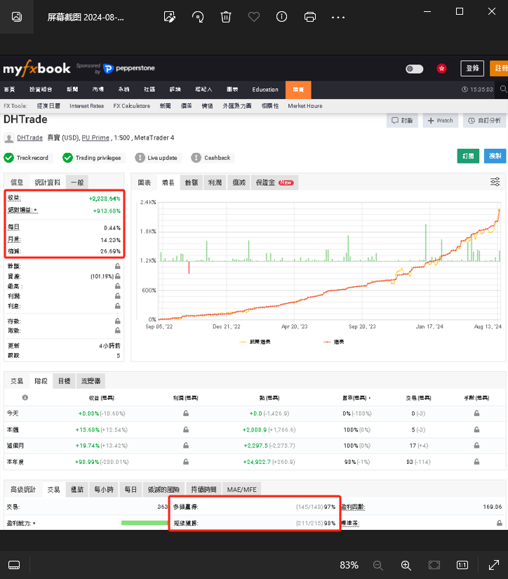
Task: Click the 登錄 login button
Action: tap(472, 68)
